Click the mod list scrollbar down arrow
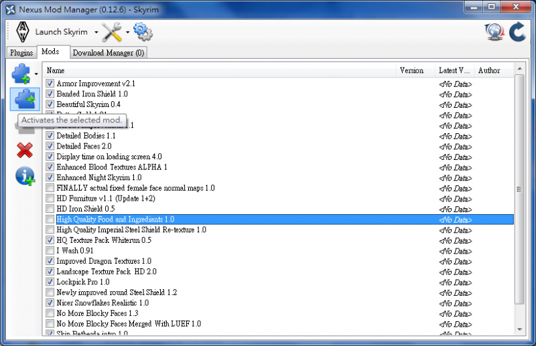 click(520, 330)
